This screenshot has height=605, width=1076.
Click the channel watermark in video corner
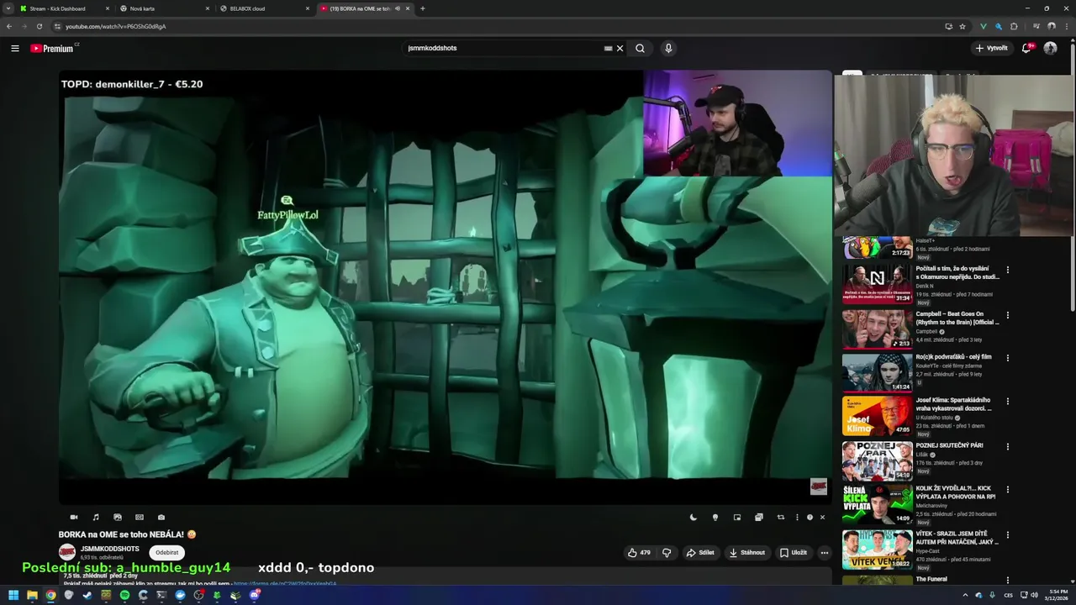(x=818, y=487)
